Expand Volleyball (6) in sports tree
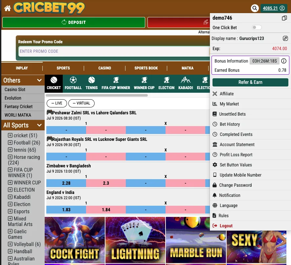This screenshot has width=291, height=265. 10,244
